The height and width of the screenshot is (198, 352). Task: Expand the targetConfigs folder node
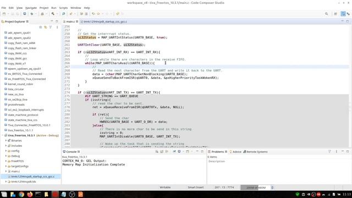pyautogui.click(x=6, y=166)
